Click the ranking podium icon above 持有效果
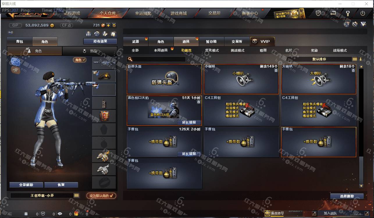The width and height of the screenshot is (374, 218). pyautogui.click(x=88, y=34)
